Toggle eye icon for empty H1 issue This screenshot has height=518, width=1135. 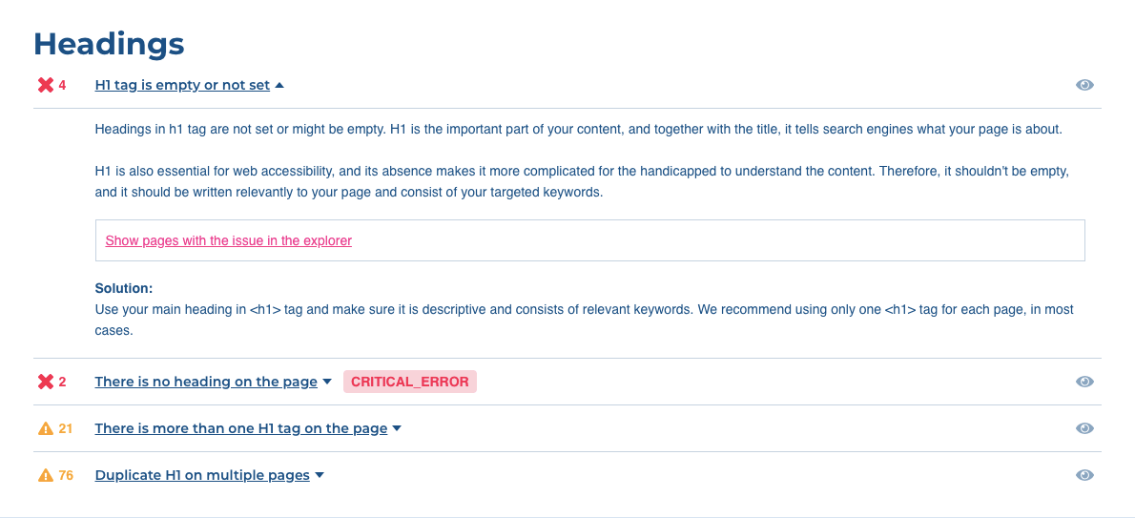(x=1084, y=86)
